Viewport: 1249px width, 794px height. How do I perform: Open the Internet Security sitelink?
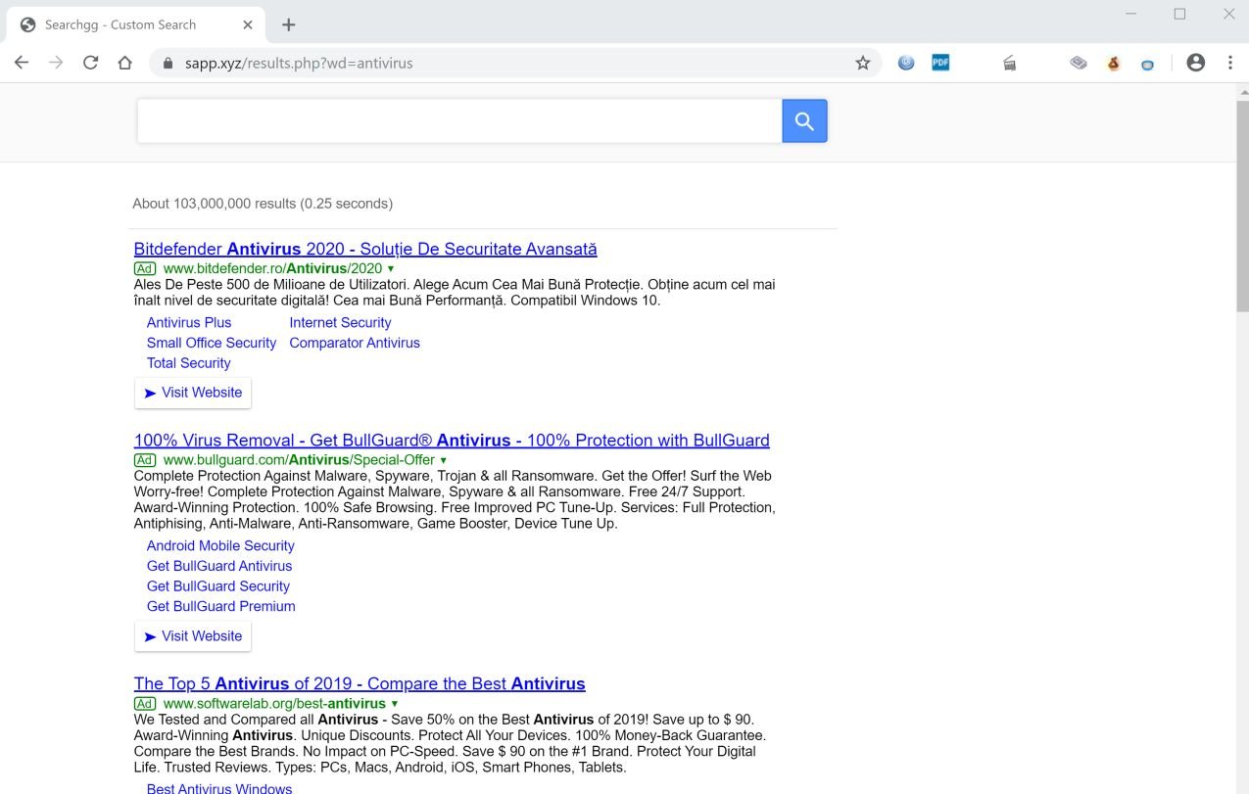(x=340, y=322)
